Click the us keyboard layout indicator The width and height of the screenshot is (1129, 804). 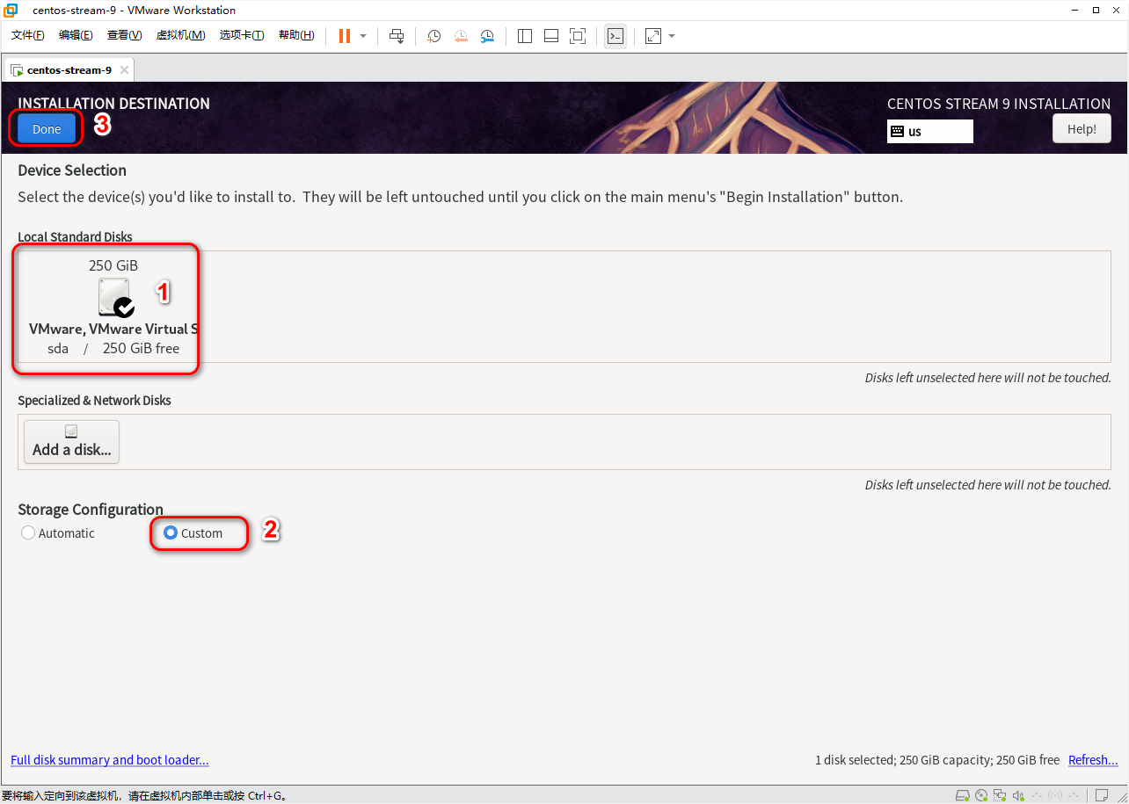point(929,131)
